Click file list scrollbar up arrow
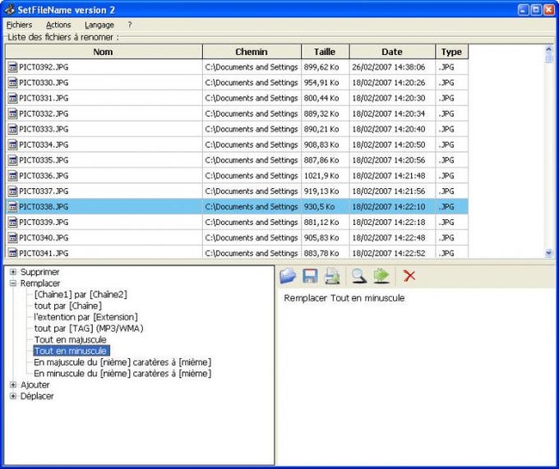Screen dimensions: 559x469 tap(548, 49)
